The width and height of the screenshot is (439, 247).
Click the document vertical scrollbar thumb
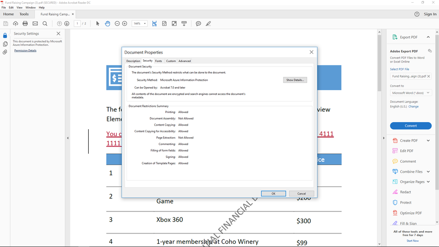click(x=379, y=63)
